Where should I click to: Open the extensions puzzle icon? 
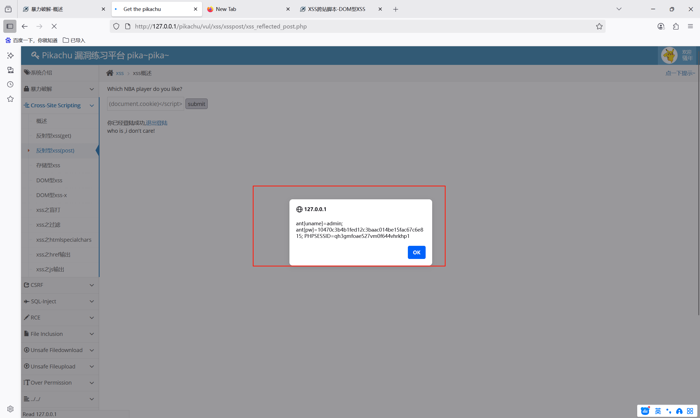coord(676,26)
